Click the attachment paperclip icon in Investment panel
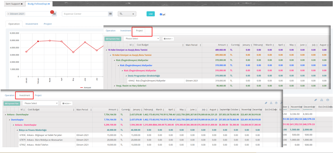This screenshot has height=153, width=333. (x=266, y=103)
